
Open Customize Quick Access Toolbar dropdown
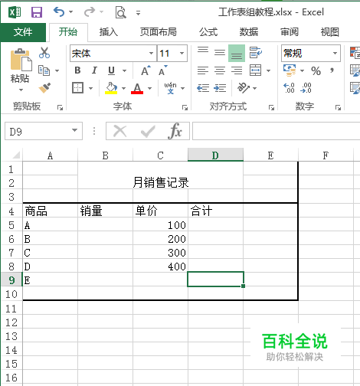coord(138,13)
